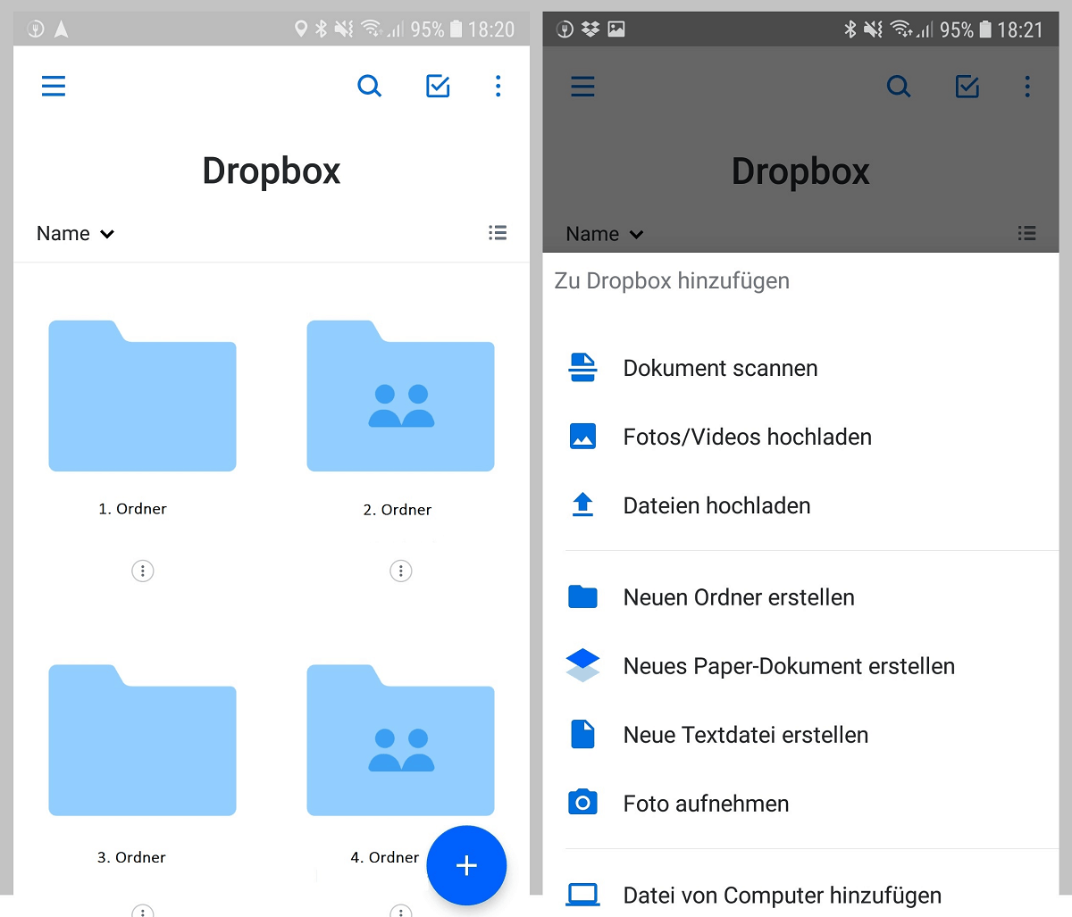
Task: Switch files to list view
Action: [x=498, y=232]
